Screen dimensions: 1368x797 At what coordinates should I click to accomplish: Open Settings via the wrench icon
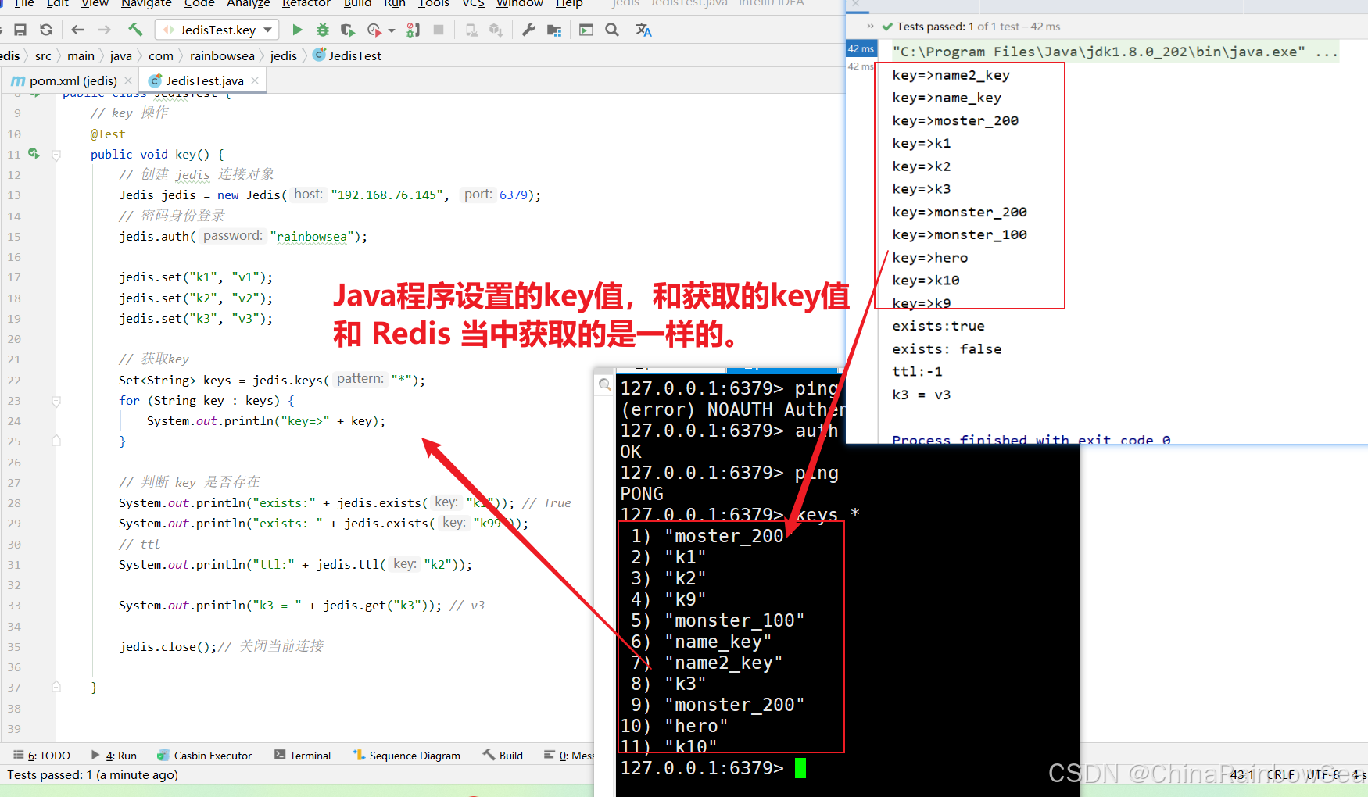point(528,30)
